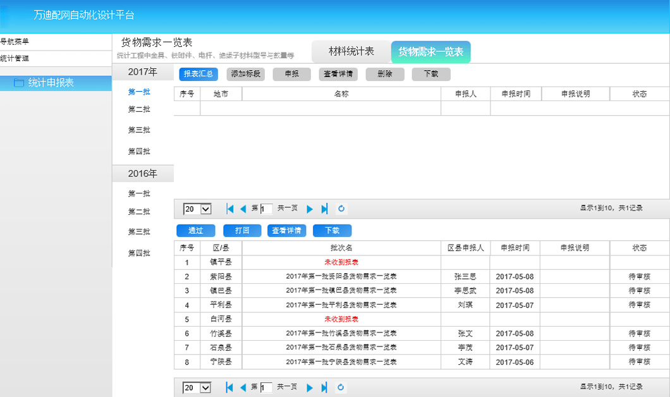Go to last page in lower table pager
This screenshot has width=670, height=397.
pyautogui.click(x=324, y=388)
